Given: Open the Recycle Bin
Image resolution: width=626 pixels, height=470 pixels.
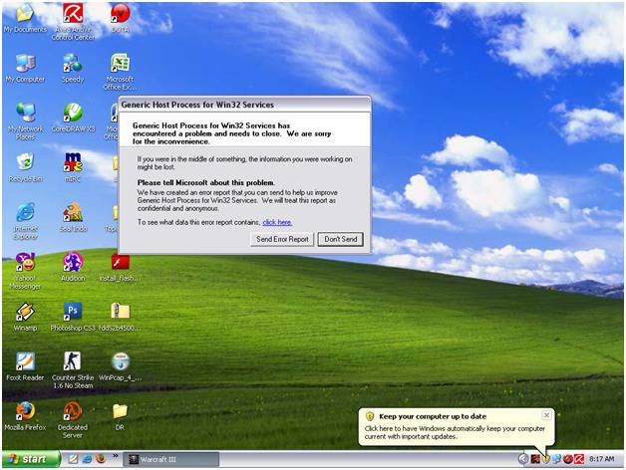Looking at the screenshot, I should coord(25,167).
